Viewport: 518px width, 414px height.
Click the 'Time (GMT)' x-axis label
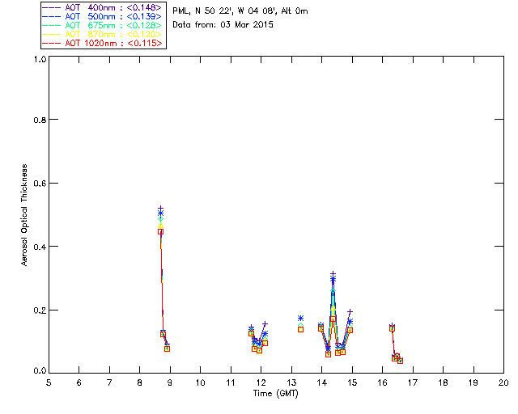click(x=276, y=393)
